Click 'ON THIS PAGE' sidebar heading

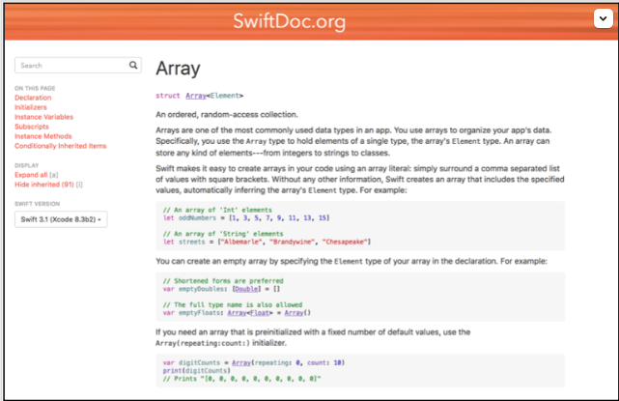35,88
